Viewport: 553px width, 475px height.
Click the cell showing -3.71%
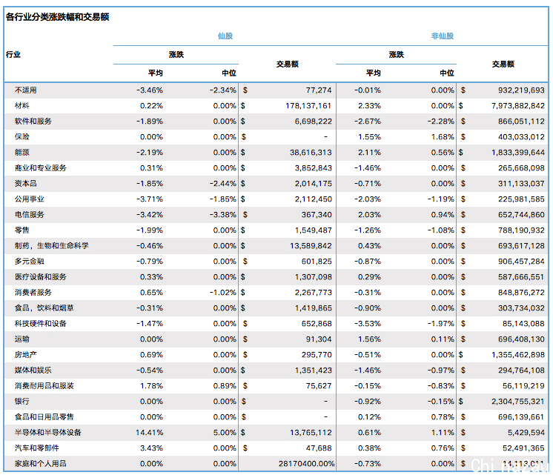[x=150, y=199]
